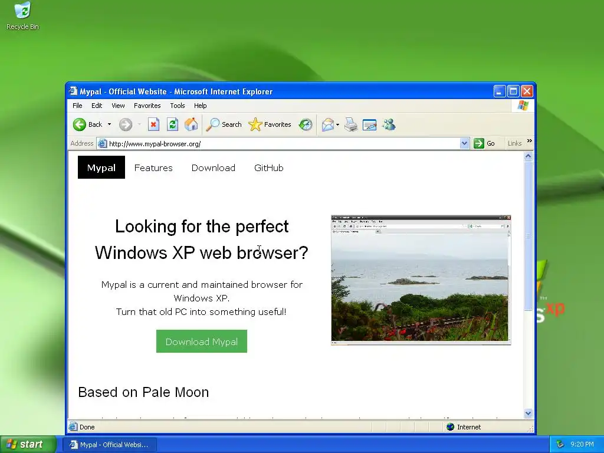
Task: Click the Mail envelope icon
Action: point(328,124)
